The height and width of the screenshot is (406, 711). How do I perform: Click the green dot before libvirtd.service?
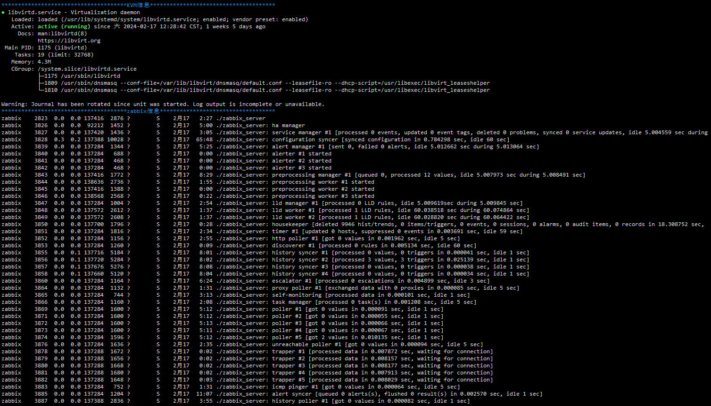3,13
